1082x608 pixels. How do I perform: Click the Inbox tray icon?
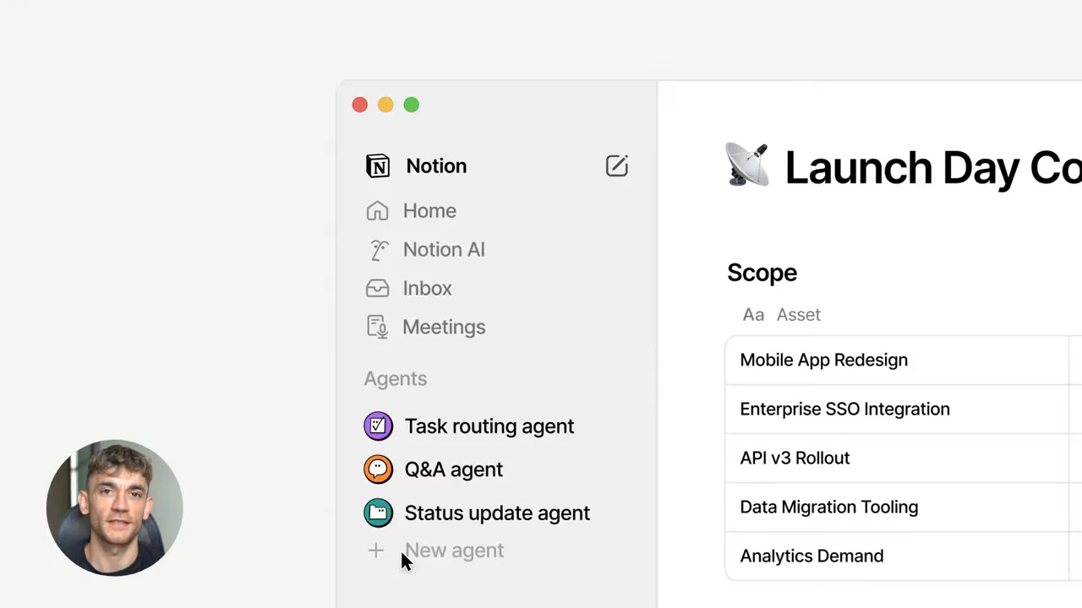point(377,288)
